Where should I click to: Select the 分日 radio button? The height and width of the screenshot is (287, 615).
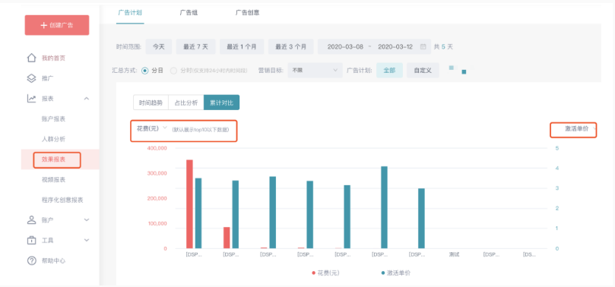[144, 71]
